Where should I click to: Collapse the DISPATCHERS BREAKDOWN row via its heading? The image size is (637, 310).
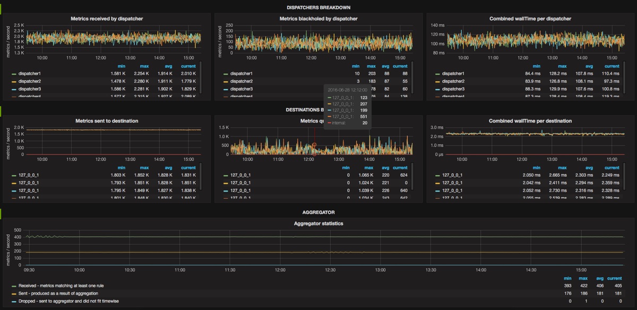tap(318, 7)
